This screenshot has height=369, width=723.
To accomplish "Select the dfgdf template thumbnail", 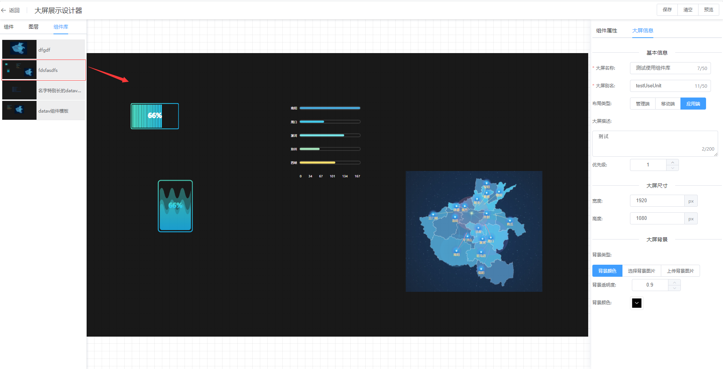I will click(19, 49).
